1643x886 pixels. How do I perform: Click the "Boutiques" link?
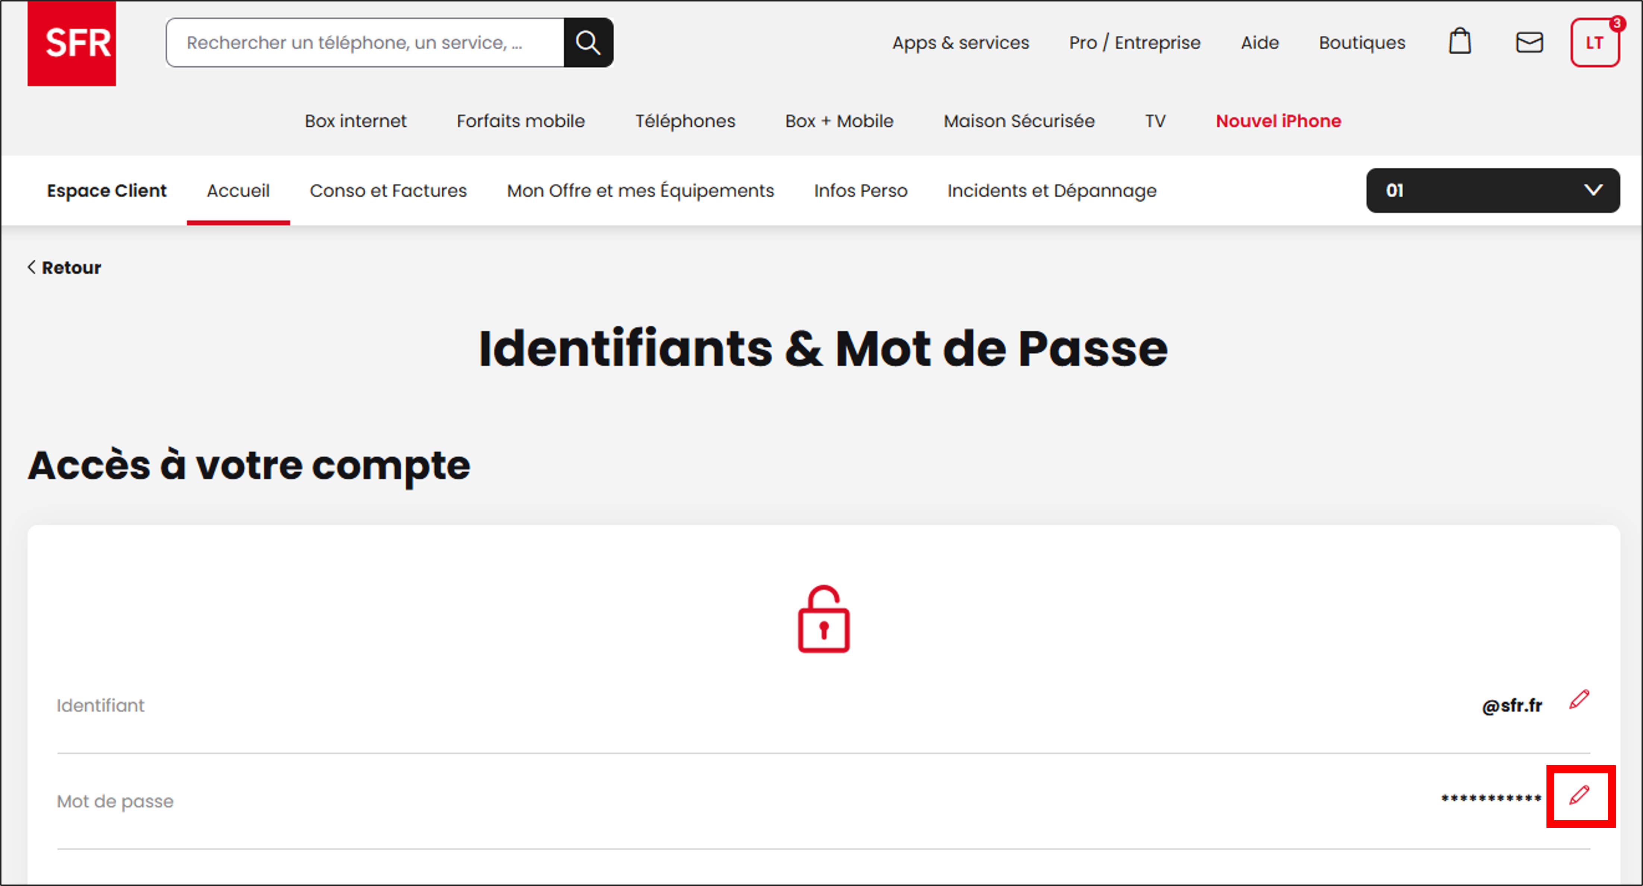point(1361,42)
